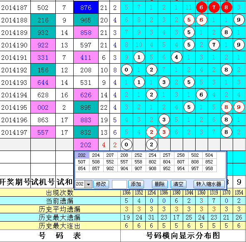
Task: Select number 802 in the popup list
Action: click(152, 162)
